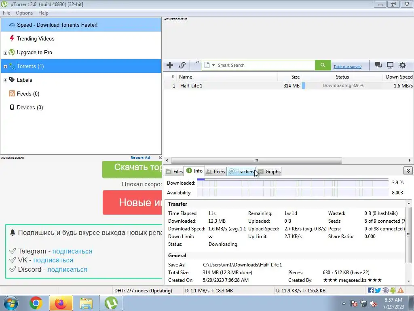Click the µTorrent taskbar button
This screenshot has width=414, height=311.
pos(111,303)
